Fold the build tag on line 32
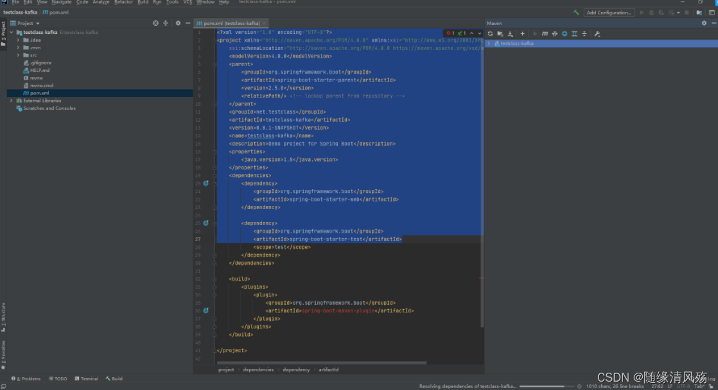The image size is (718, 390). (x=215, y=279)
